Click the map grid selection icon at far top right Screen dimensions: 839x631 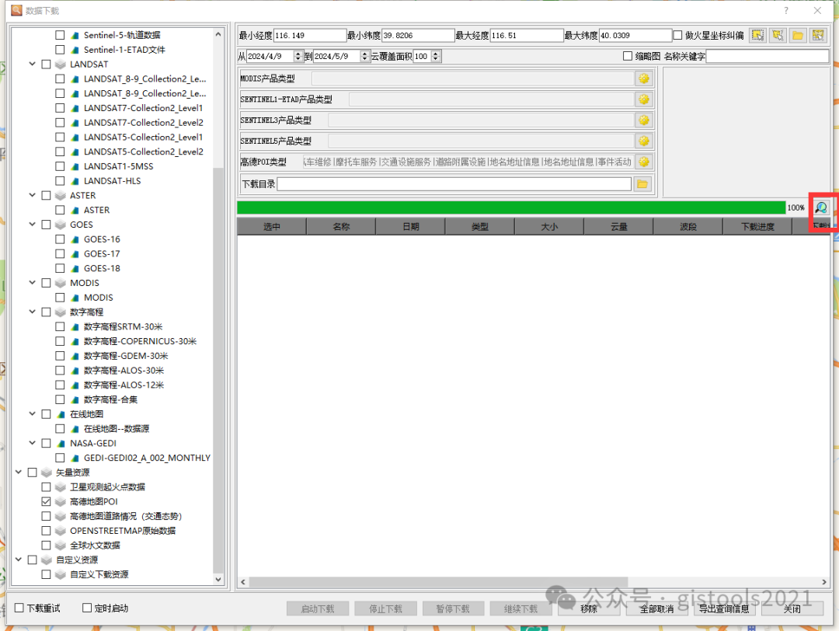pos(818,35)
